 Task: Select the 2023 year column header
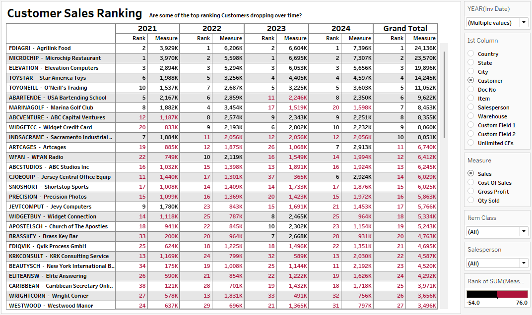[276, 29]
